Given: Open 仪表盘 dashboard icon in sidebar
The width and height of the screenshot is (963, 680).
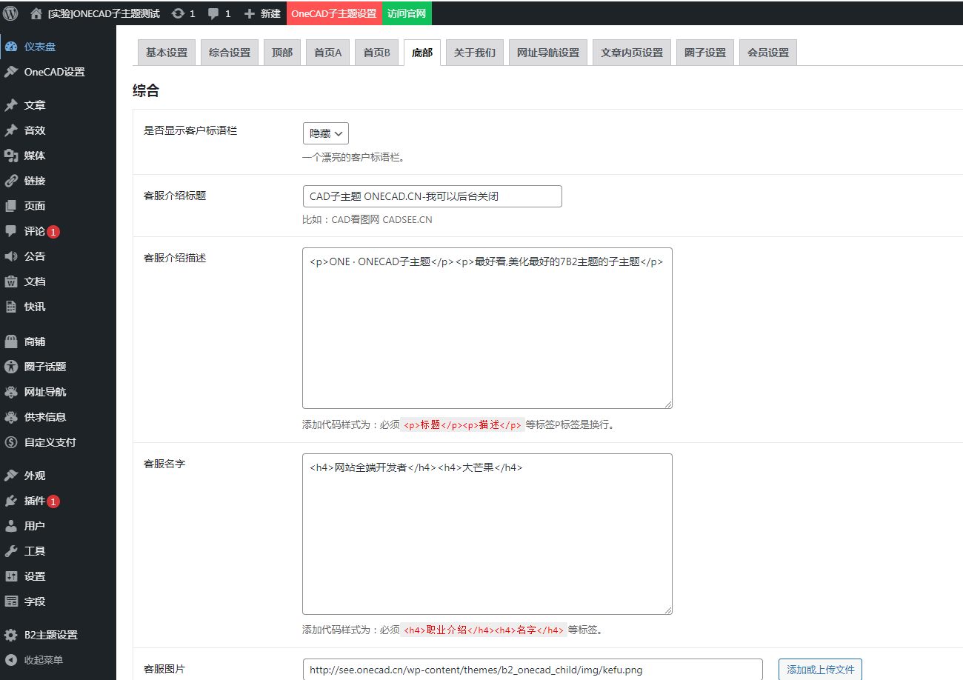Looking at the screenshot, I should [11, 47].
